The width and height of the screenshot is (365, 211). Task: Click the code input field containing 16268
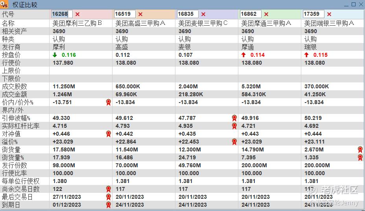click(x=62, y=14)
